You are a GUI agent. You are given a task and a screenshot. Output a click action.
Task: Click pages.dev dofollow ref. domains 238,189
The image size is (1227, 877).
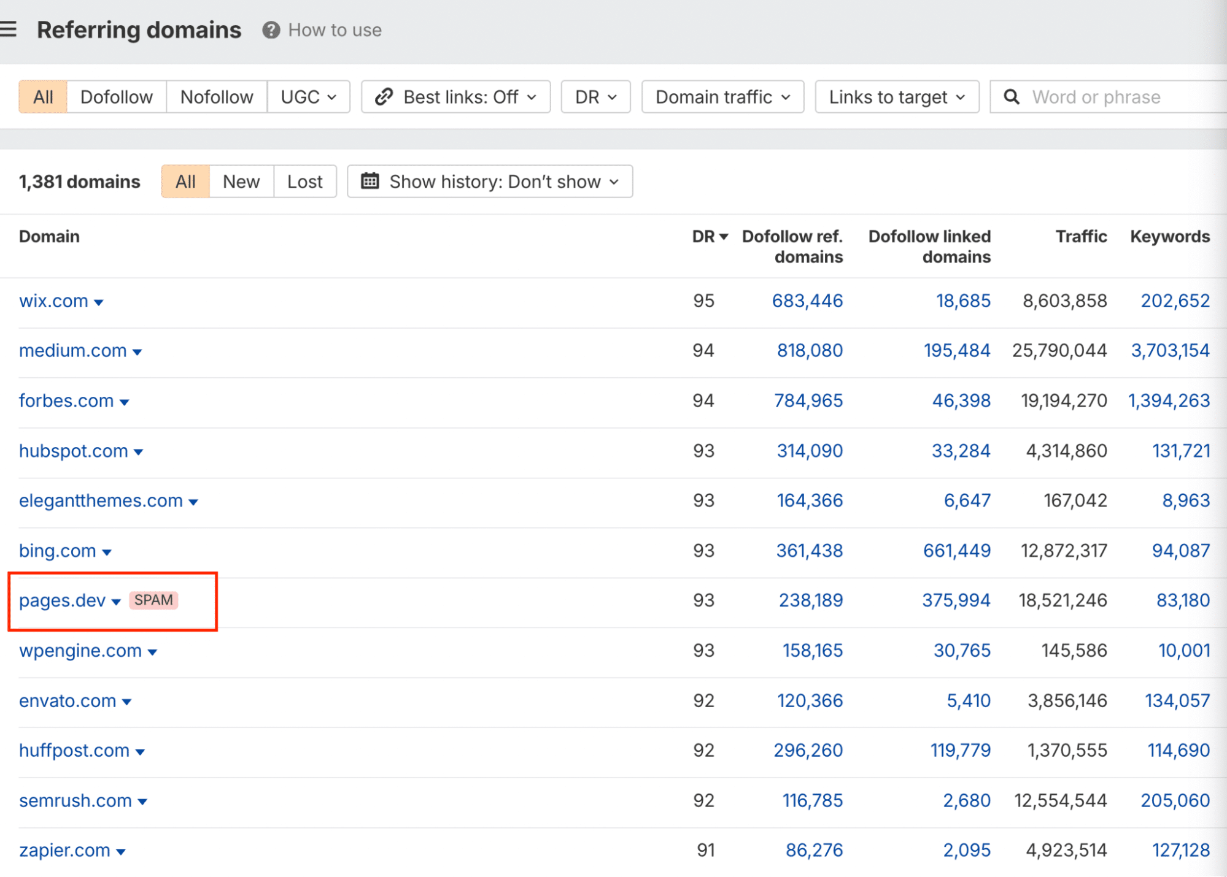811,600
